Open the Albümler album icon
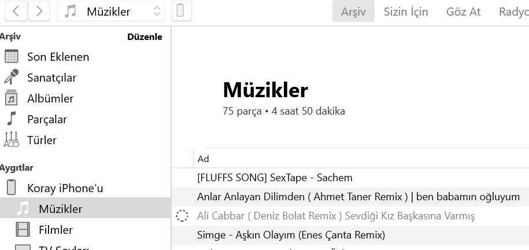Image resolution: width=529 pixels, height=250 pixels. 12,98
